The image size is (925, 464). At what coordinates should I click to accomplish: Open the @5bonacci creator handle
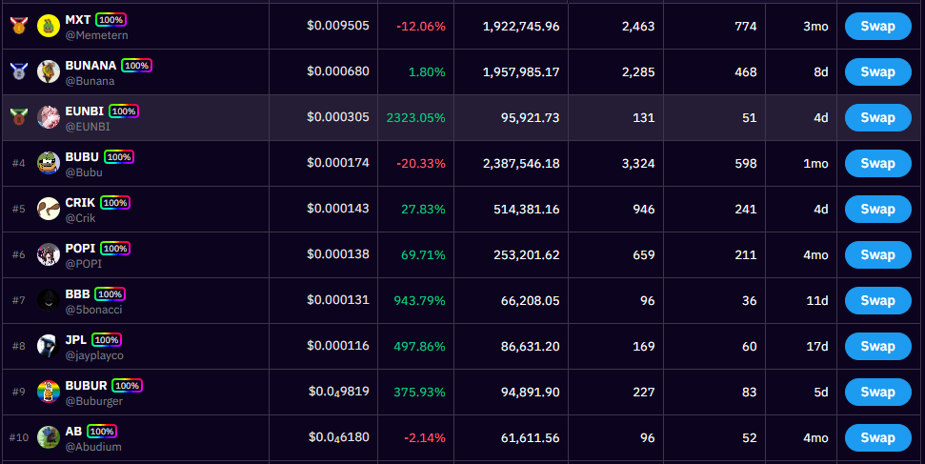click(93, 310)
